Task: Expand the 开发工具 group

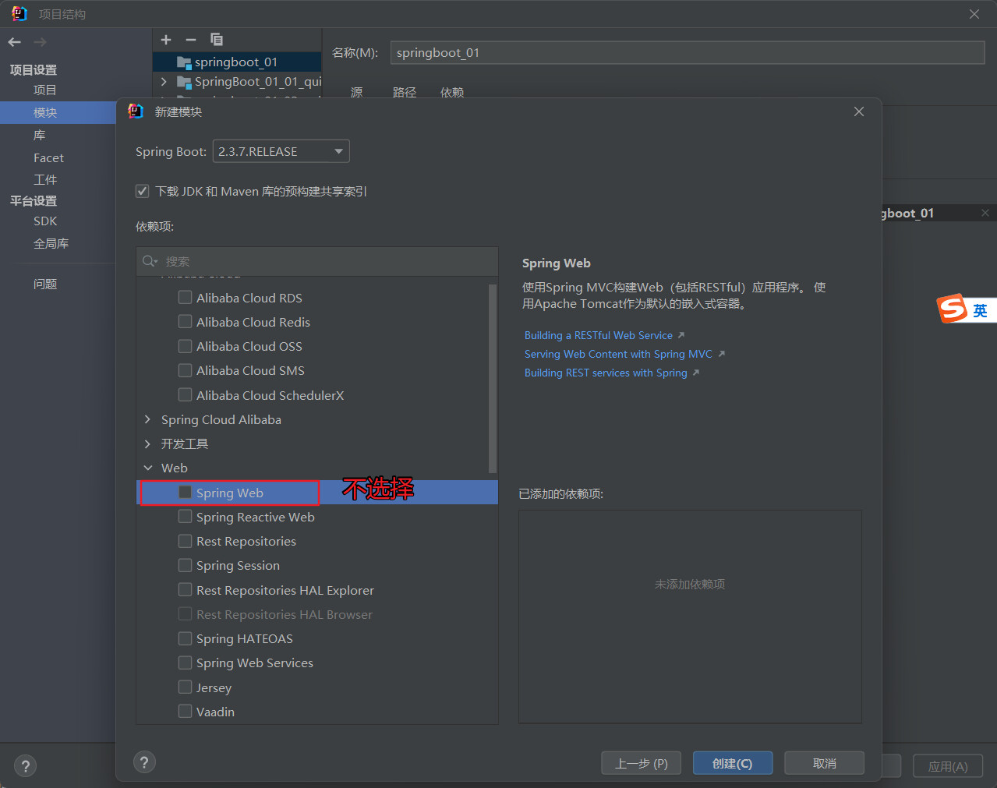Action: click(x=147, y=443)
